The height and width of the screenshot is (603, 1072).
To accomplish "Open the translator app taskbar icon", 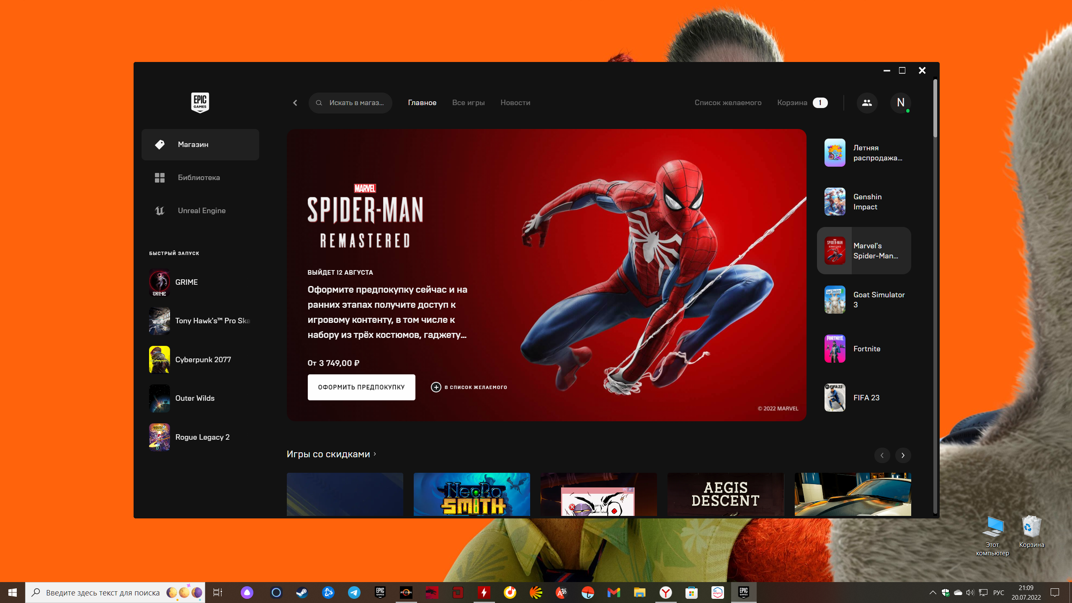I will click(x=562, y=593).
